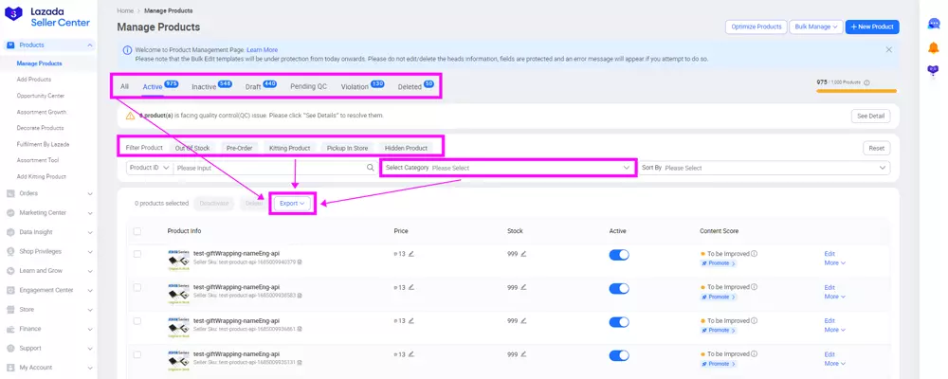Check the first product row checkbox
Screen dimensions: 948x379
click(x=137, y=254)
